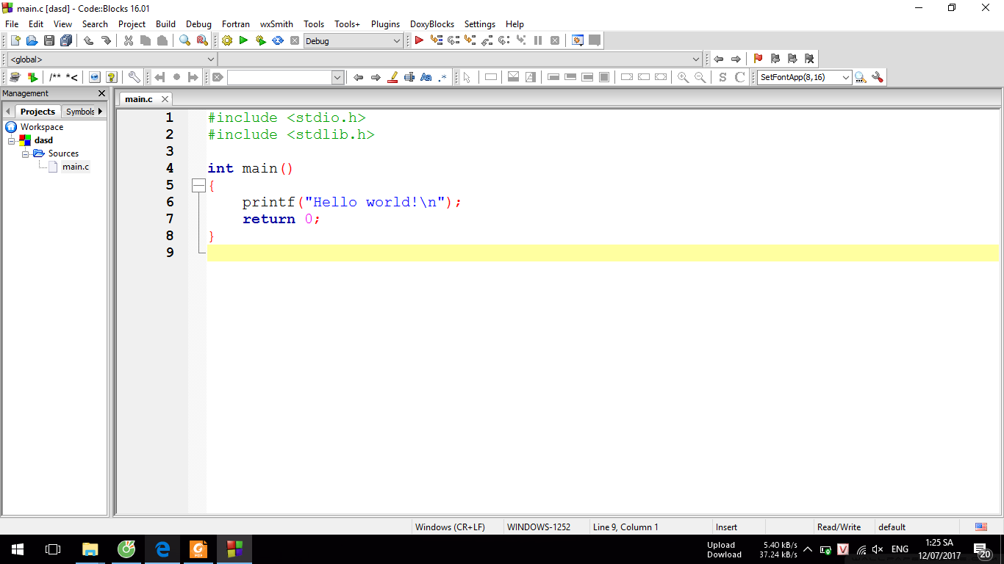Close the Management panel
1004x564 pixels.
click(x=101, y=93)
